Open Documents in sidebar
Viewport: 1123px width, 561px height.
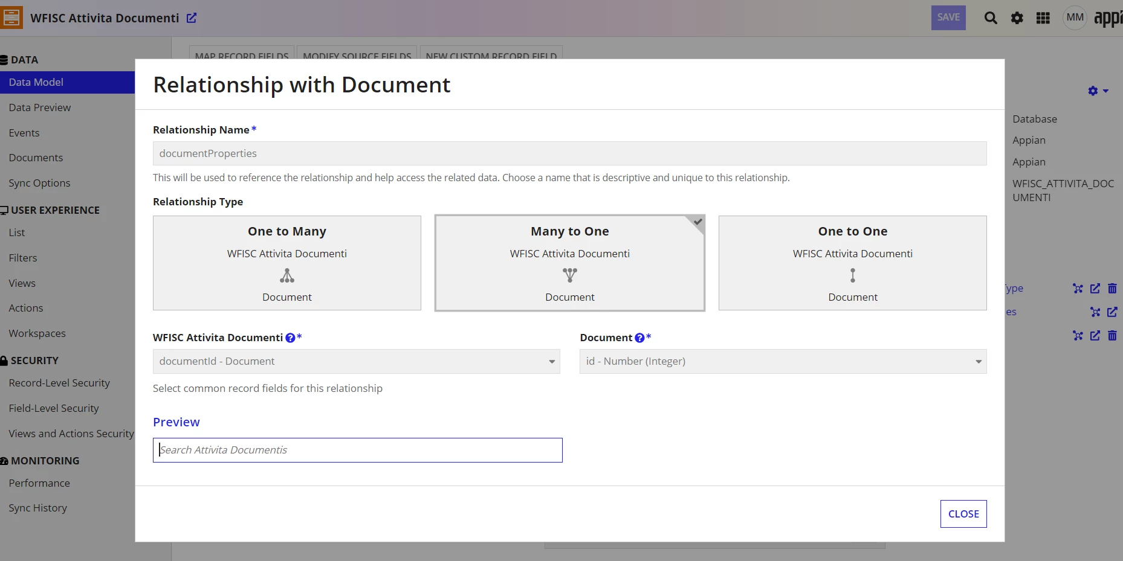36,158
